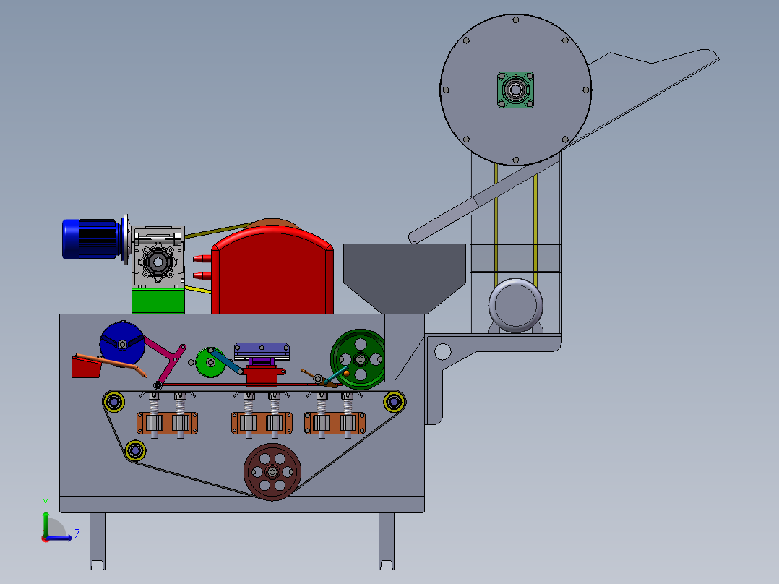This screenshot has height=584, width=779.
Task: Pick the magenta link arm
Action: coord(166,359)
